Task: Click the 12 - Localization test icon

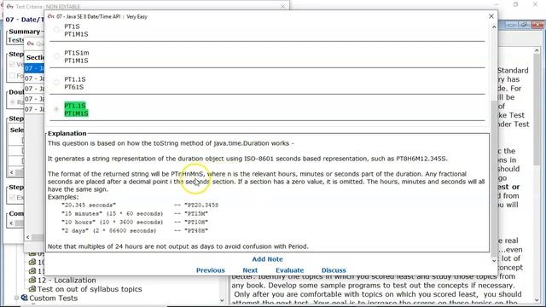Action: 32,280
